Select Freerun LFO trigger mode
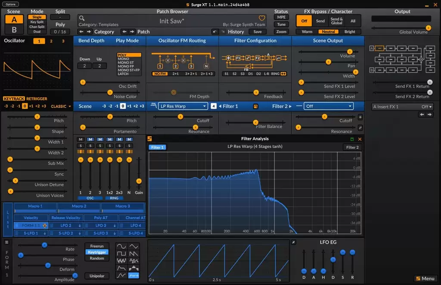The image size is (441, 285). pos(97,246)
